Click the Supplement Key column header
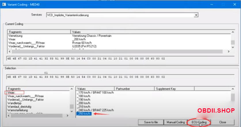 166,89
